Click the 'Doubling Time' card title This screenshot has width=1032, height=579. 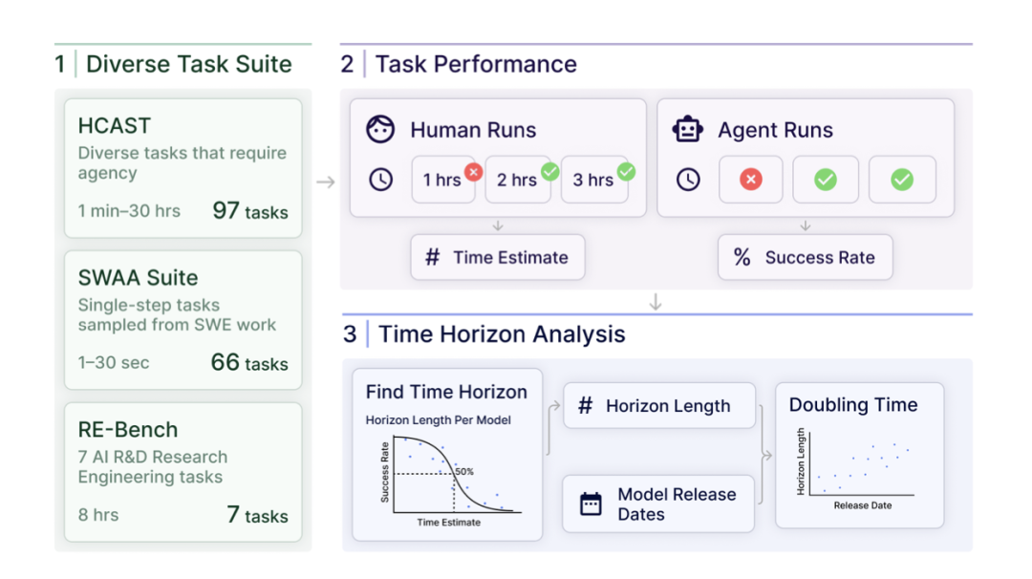[x=853, y=405]
